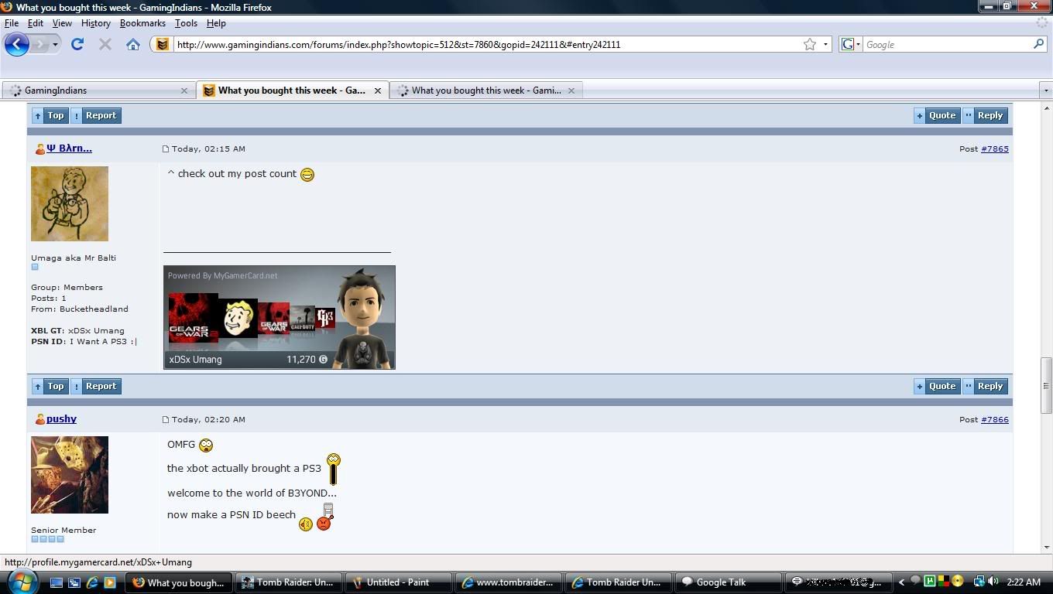Open the back/forward history dropdown arrow

pyautogui.click(x=55, y=45)
